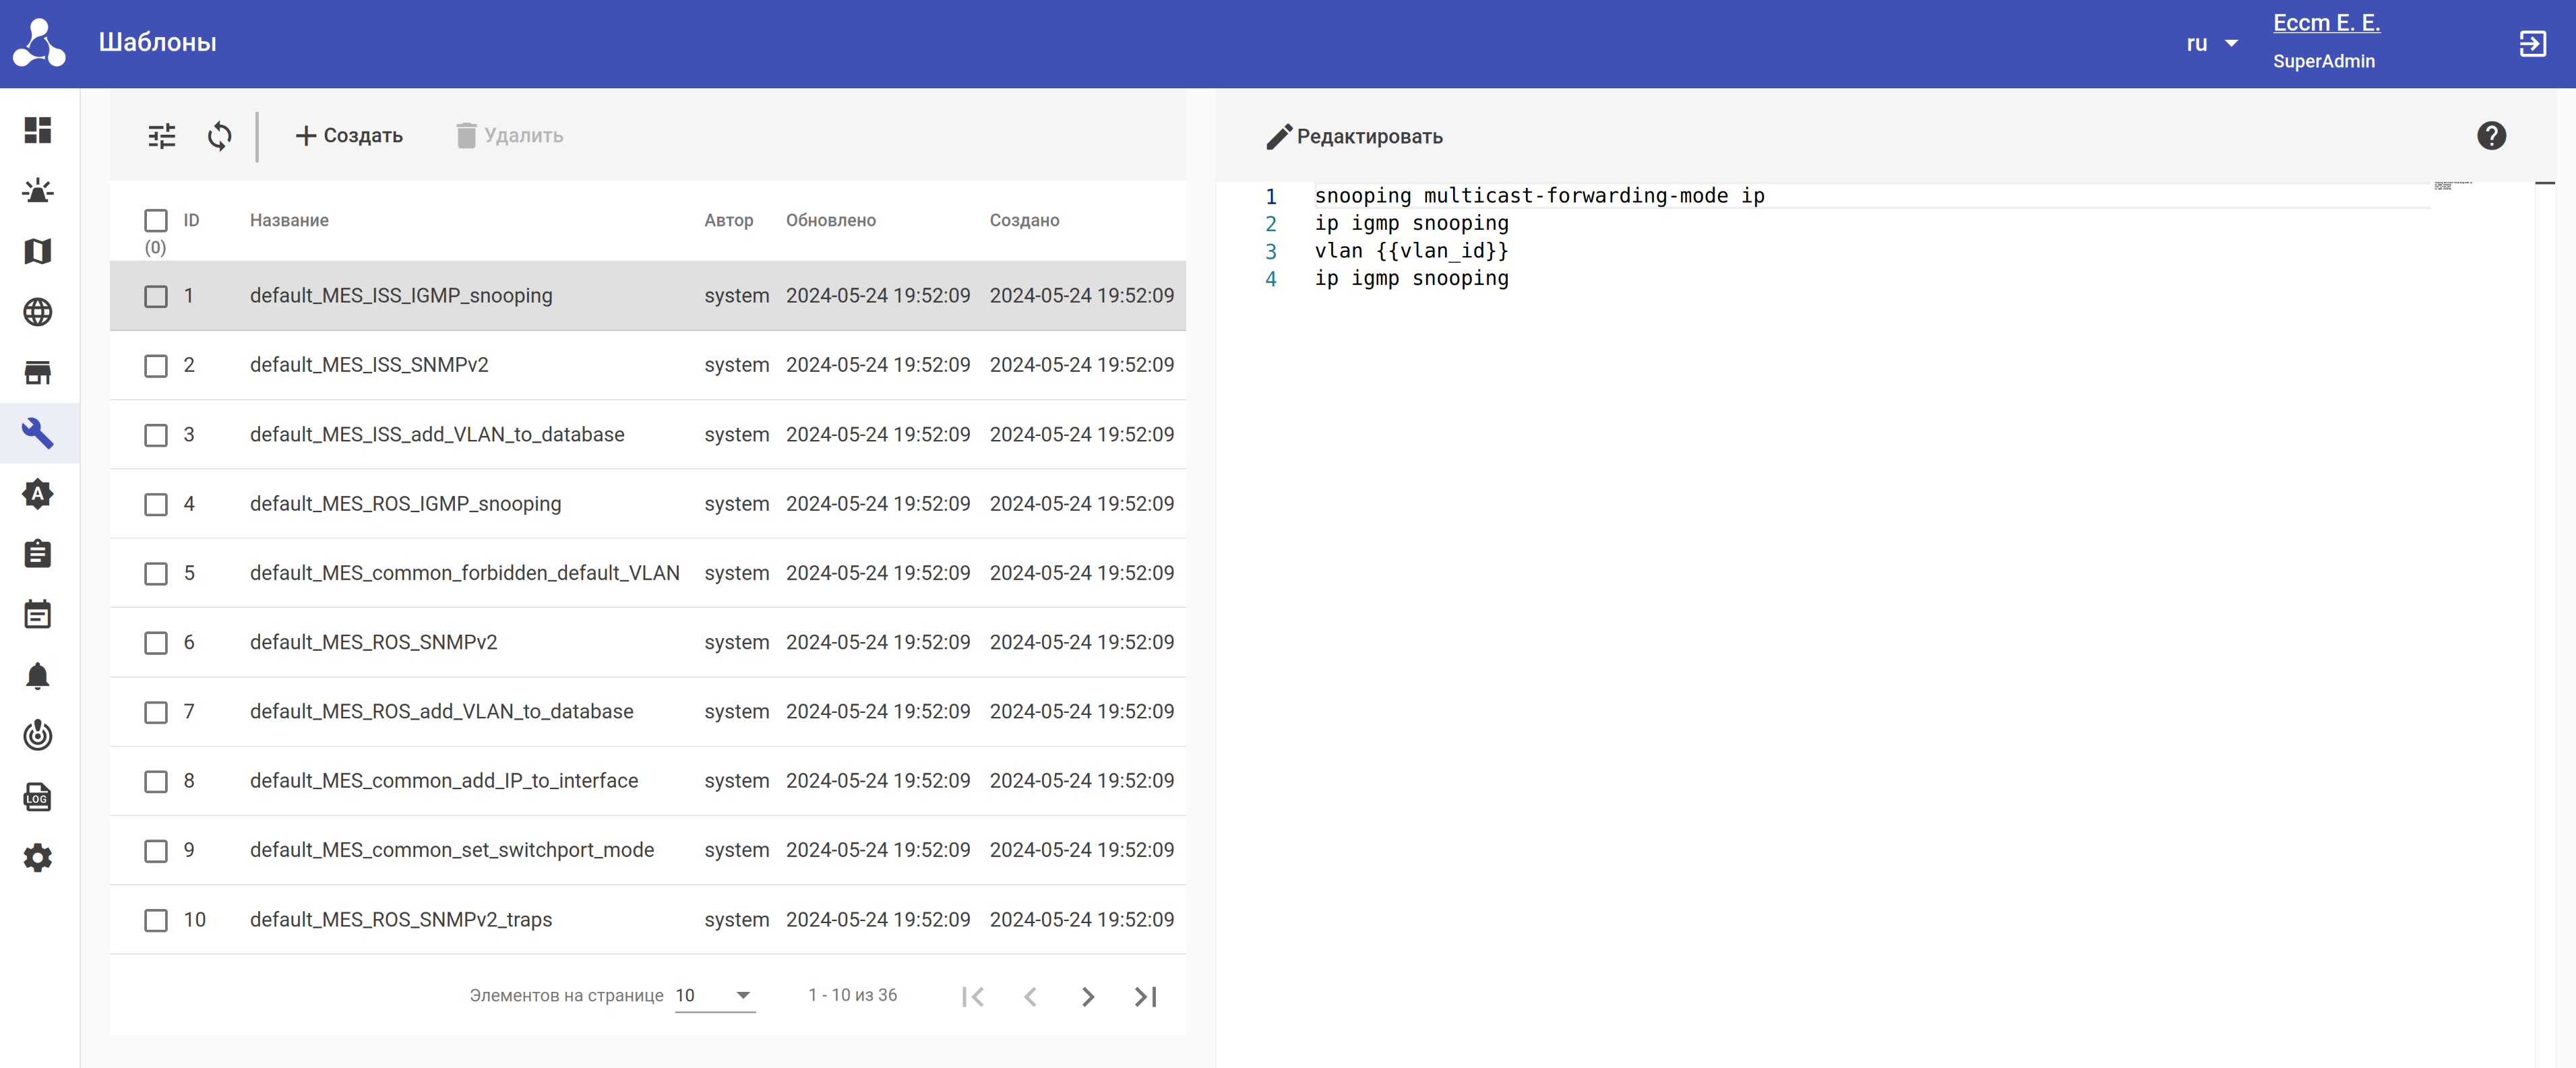Click the logout icon in header
This screenshot has width=2576, height=1068.
tap(2532, 43)
